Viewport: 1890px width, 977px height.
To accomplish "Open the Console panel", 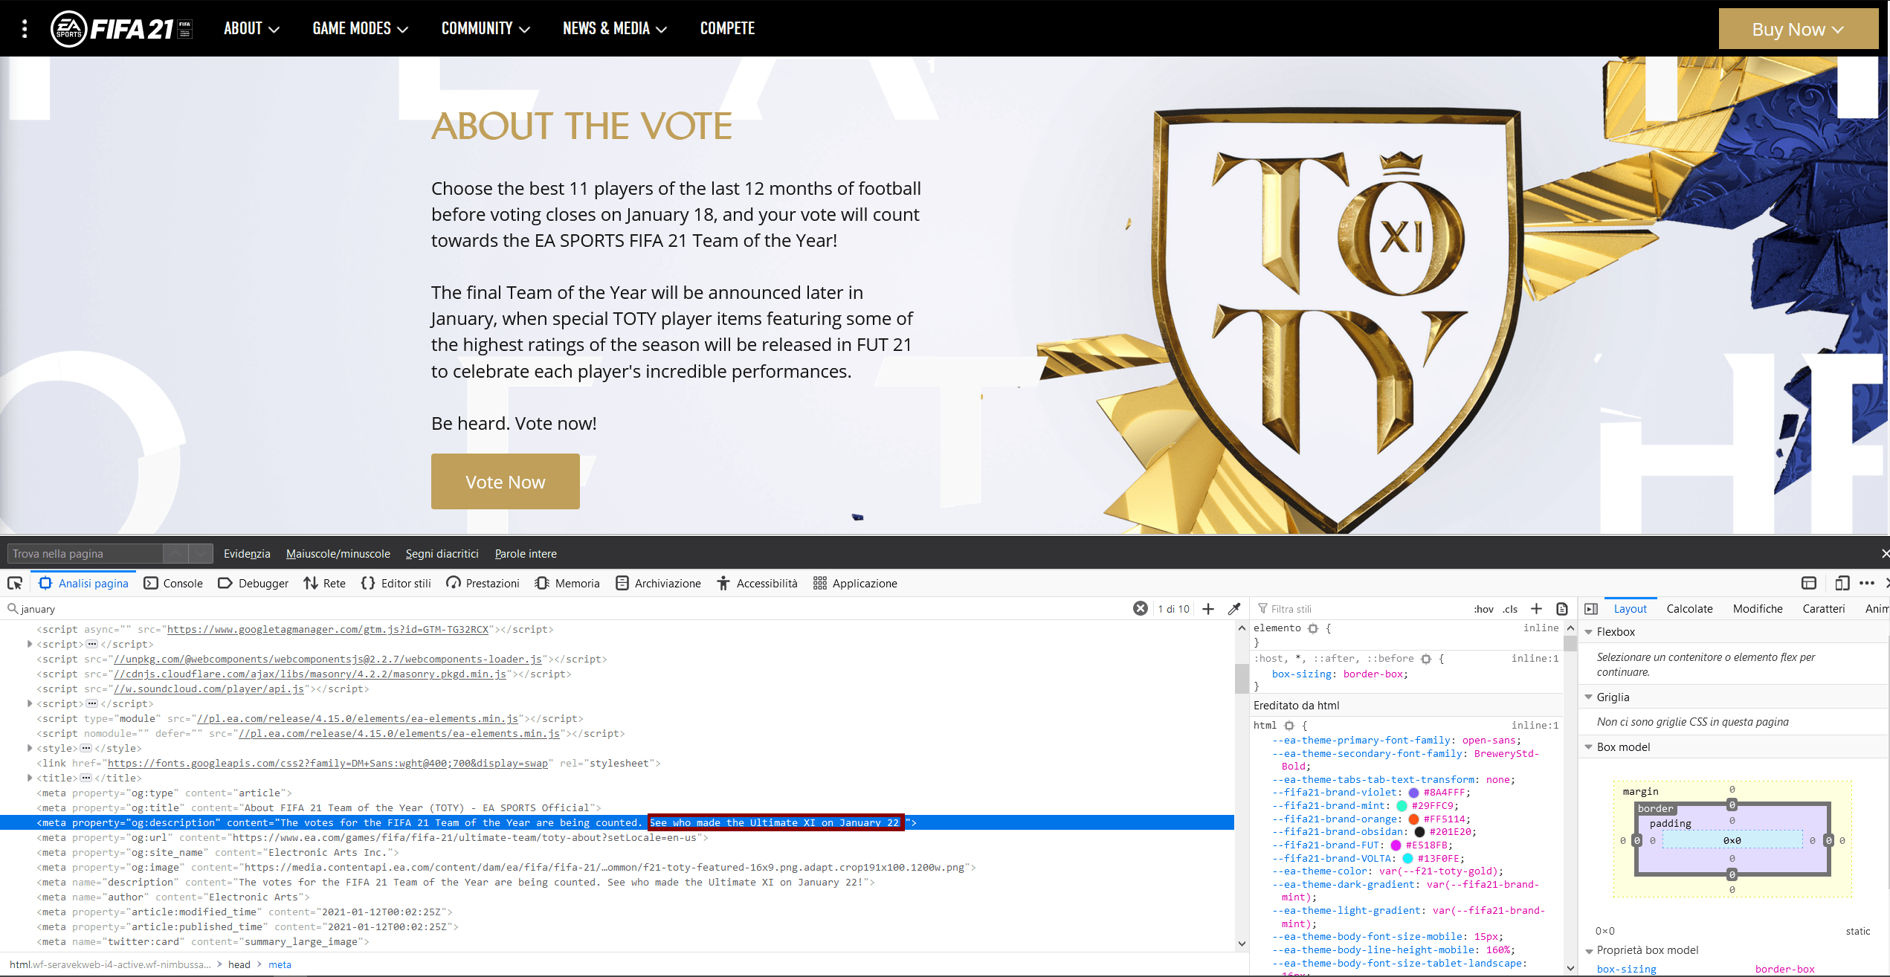I will pos(173,584).
